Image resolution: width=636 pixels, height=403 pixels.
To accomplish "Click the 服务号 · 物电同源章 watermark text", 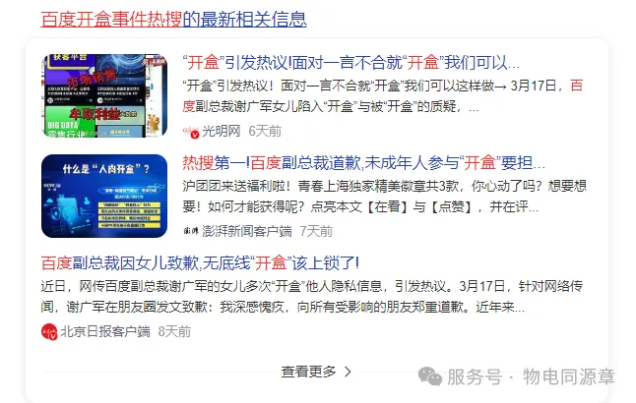I will pos(531,376).
